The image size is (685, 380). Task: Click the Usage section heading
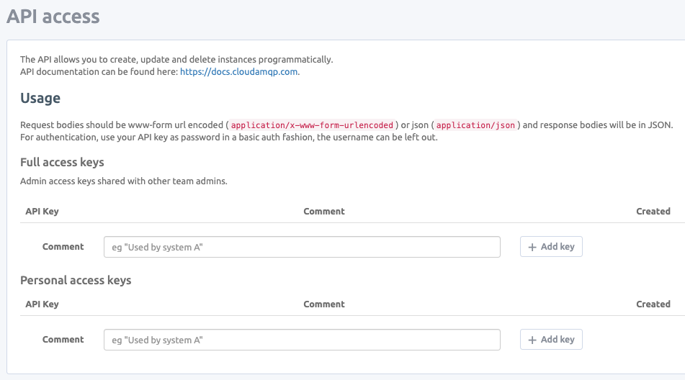[40, 98]
